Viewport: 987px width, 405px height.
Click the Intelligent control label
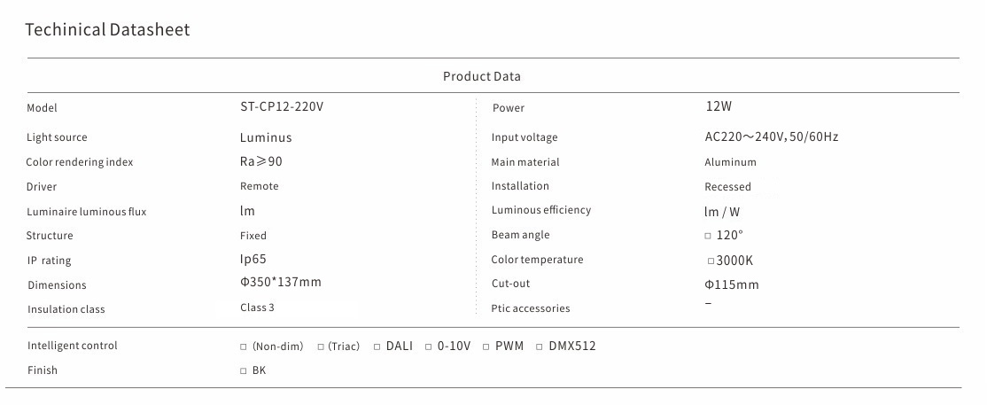click(x=73, y=346)
